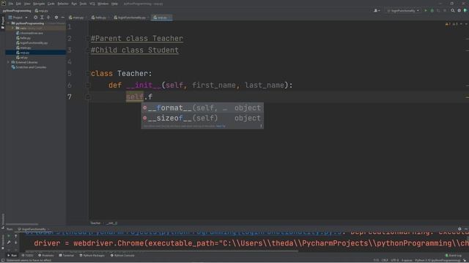Click Collapse All in Project panel
The width and height of the screenshot is (469, 263).
pyautogui.click(x=48, y=18)
